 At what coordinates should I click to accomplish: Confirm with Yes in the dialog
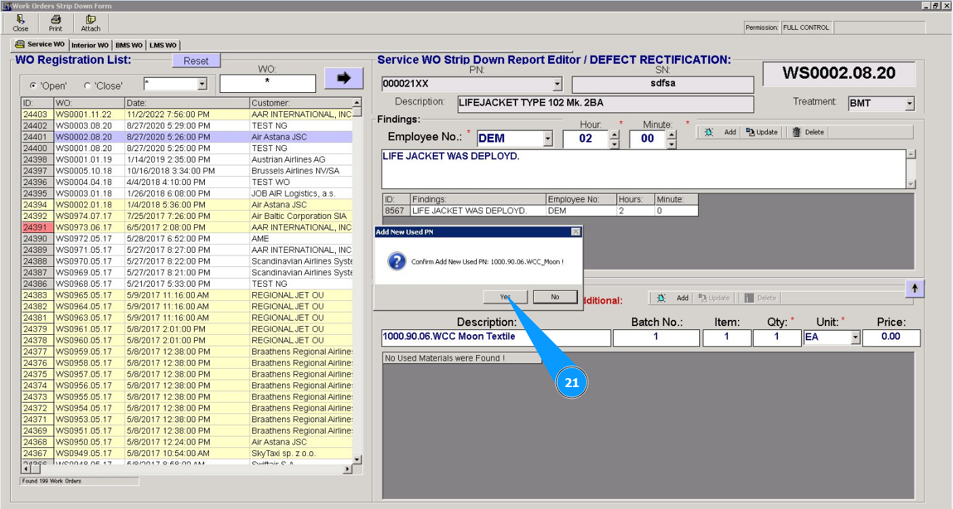[505, 297]
